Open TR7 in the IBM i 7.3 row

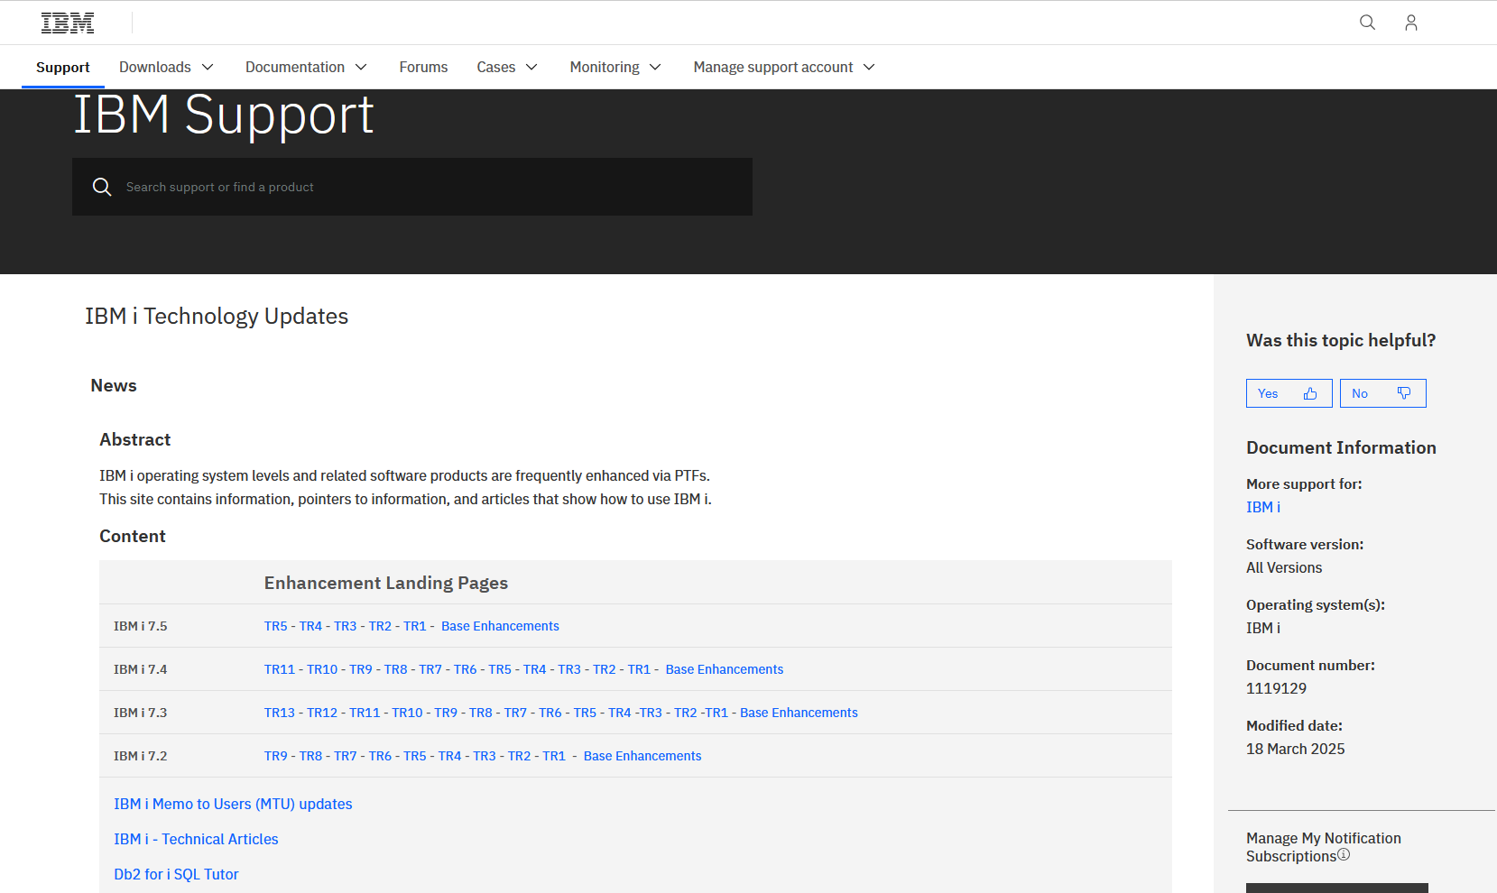point(515,713)
